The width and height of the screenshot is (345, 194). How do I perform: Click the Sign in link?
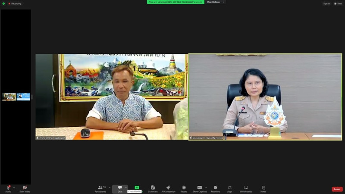(x=326, y=3)
